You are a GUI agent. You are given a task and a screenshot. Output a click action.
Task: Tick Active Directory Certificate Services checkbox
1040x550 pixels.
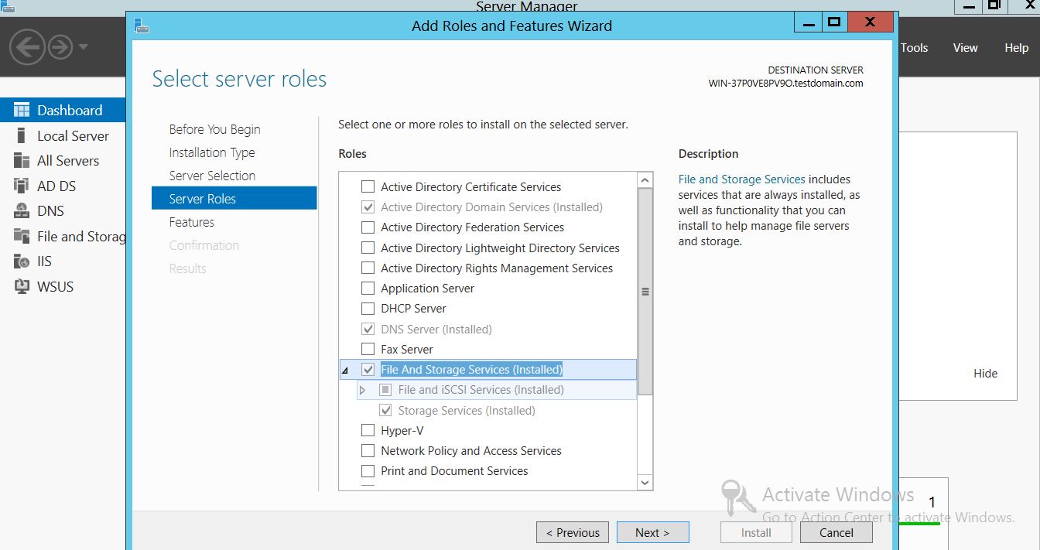[x=368, y=187]
